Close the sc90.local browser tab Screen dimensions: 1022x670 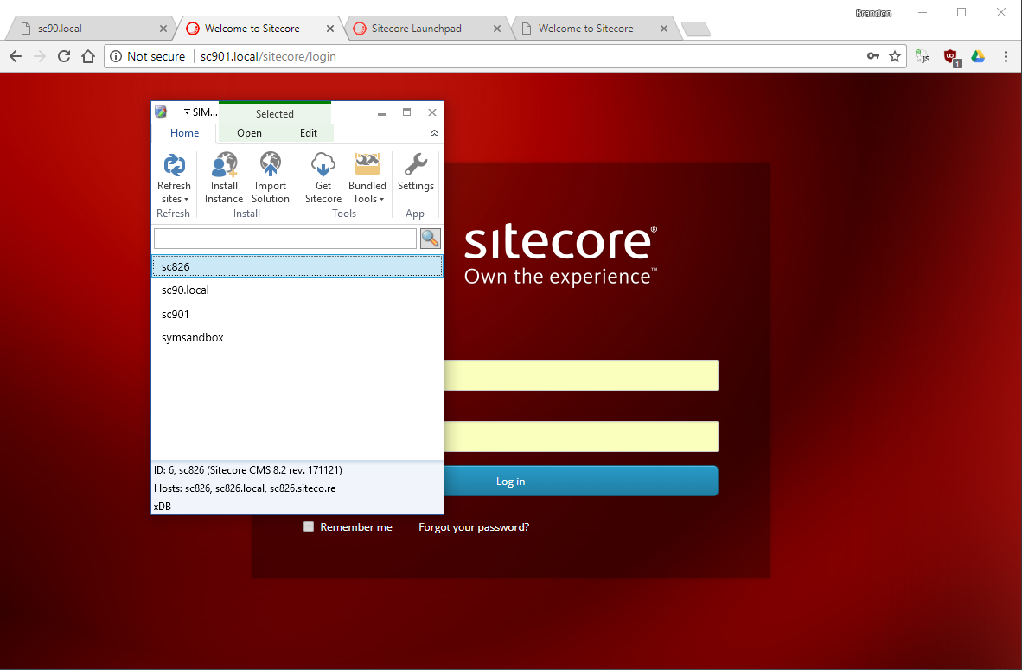163,29
